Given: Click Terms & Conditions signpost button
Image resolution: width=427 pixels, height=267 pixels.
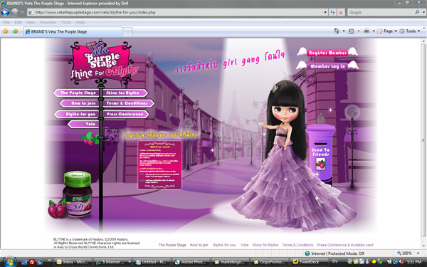Looking at the screenshot, I should click(129, 103).
